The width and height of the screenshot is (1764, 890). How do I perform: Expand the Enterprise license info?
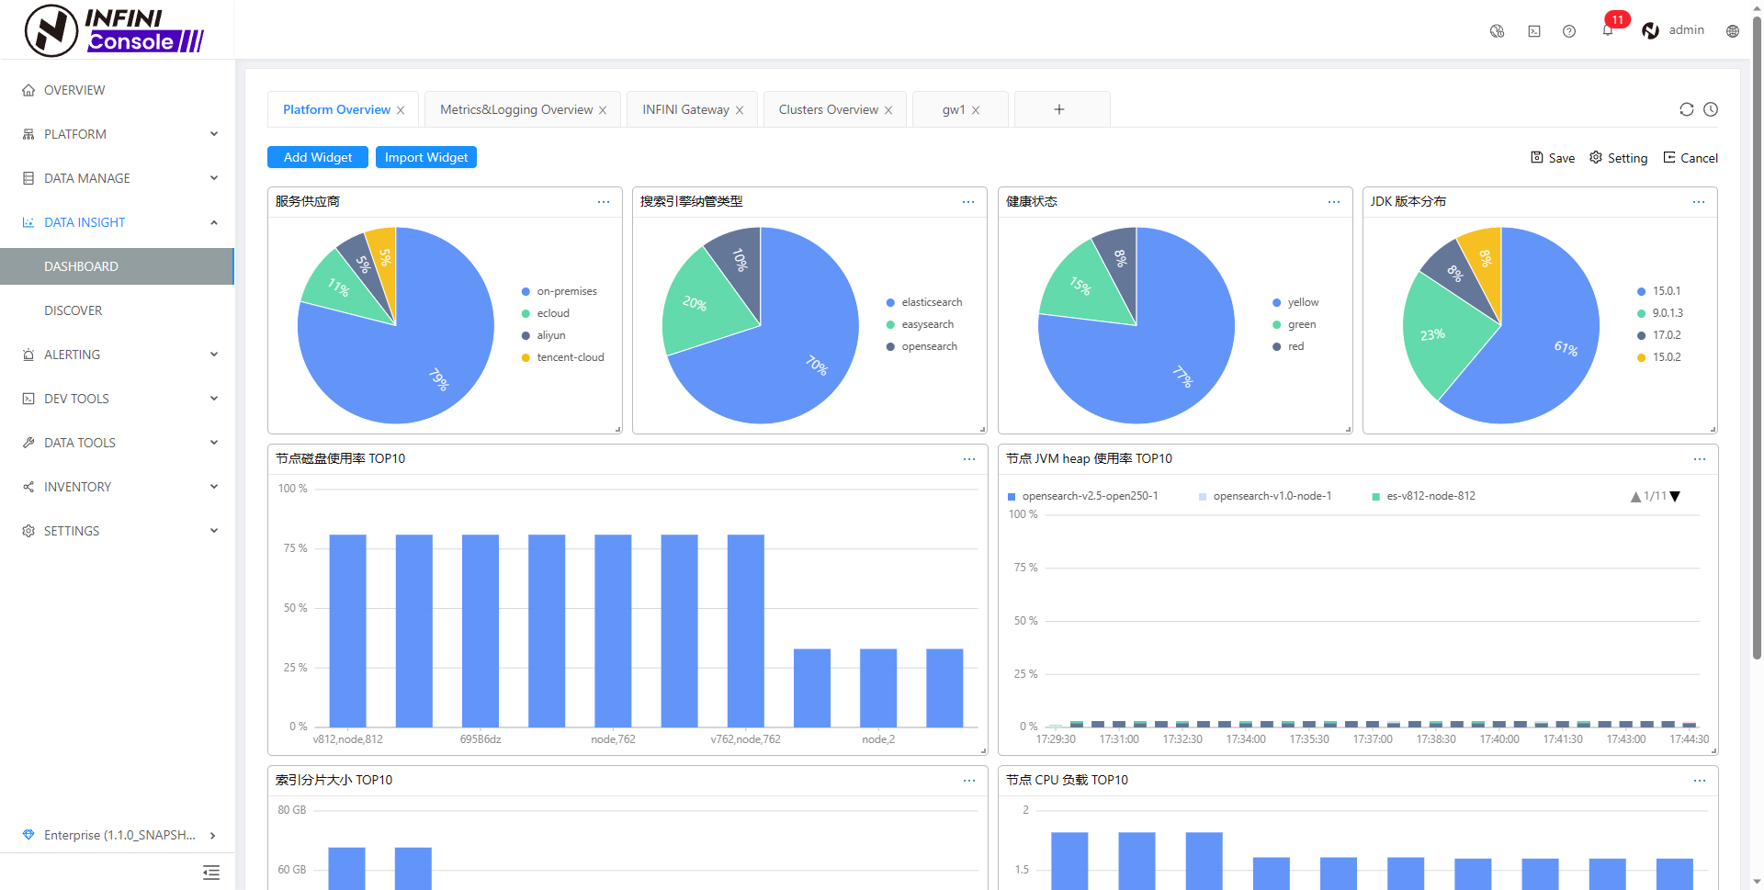coord(118,835)
